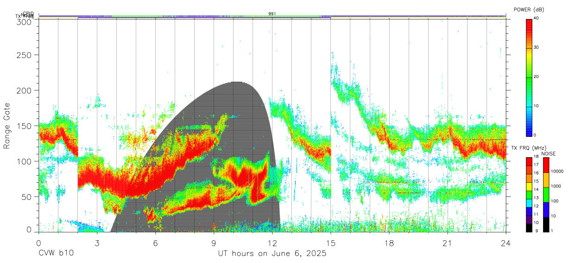The image size is (569, 263).
Task: Click the purple 10 MHz block in TX FRQ scale
Action: (x=529, y=219)
